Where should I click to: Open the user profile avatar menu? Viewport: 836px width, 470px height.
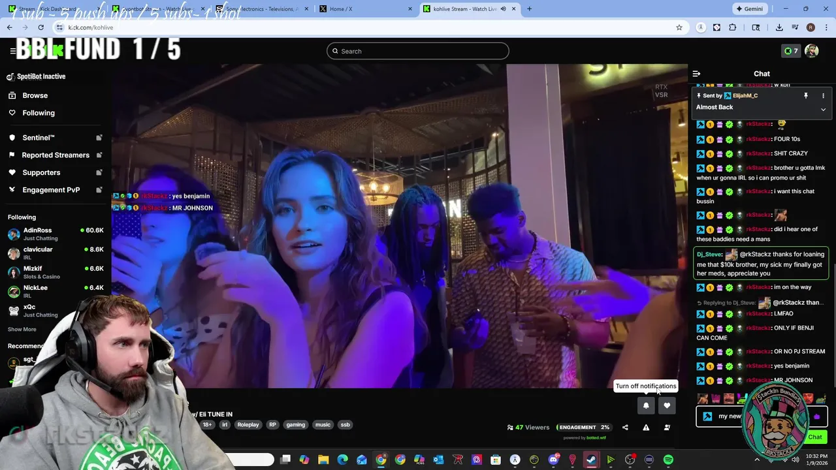(812, 51)
